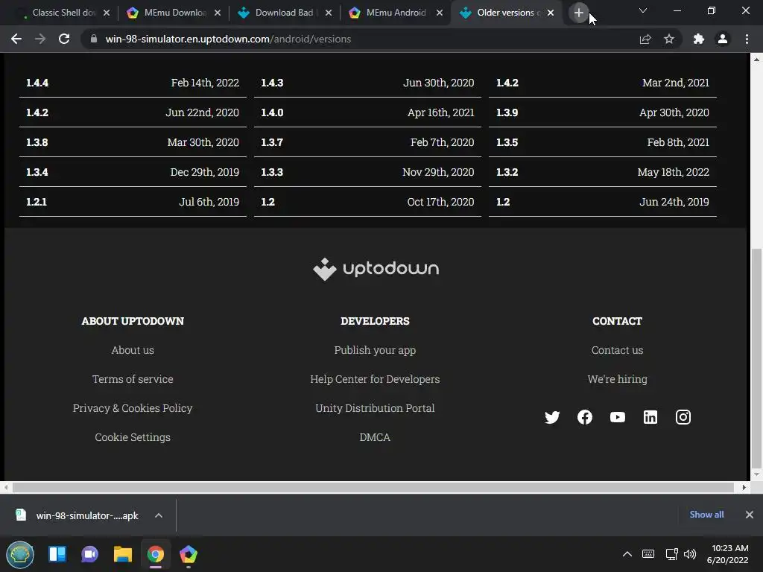Select version 1.4.3 from Jun 30th, 2020

tap(367, 83)
